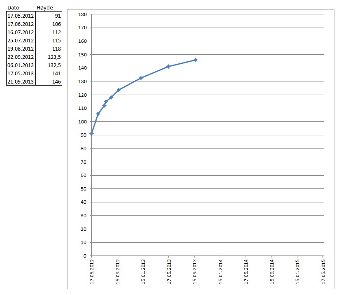Screen dimensions: 341x295
Task: Select the Dato column header
Action: [13, 8]
